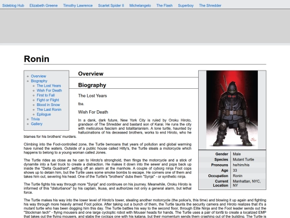Jump to Gallery section
The height and width of the screenshot is (218, 290).
[37, 124]
